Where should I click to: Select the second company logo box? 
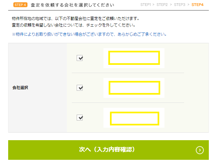point(134,88)
